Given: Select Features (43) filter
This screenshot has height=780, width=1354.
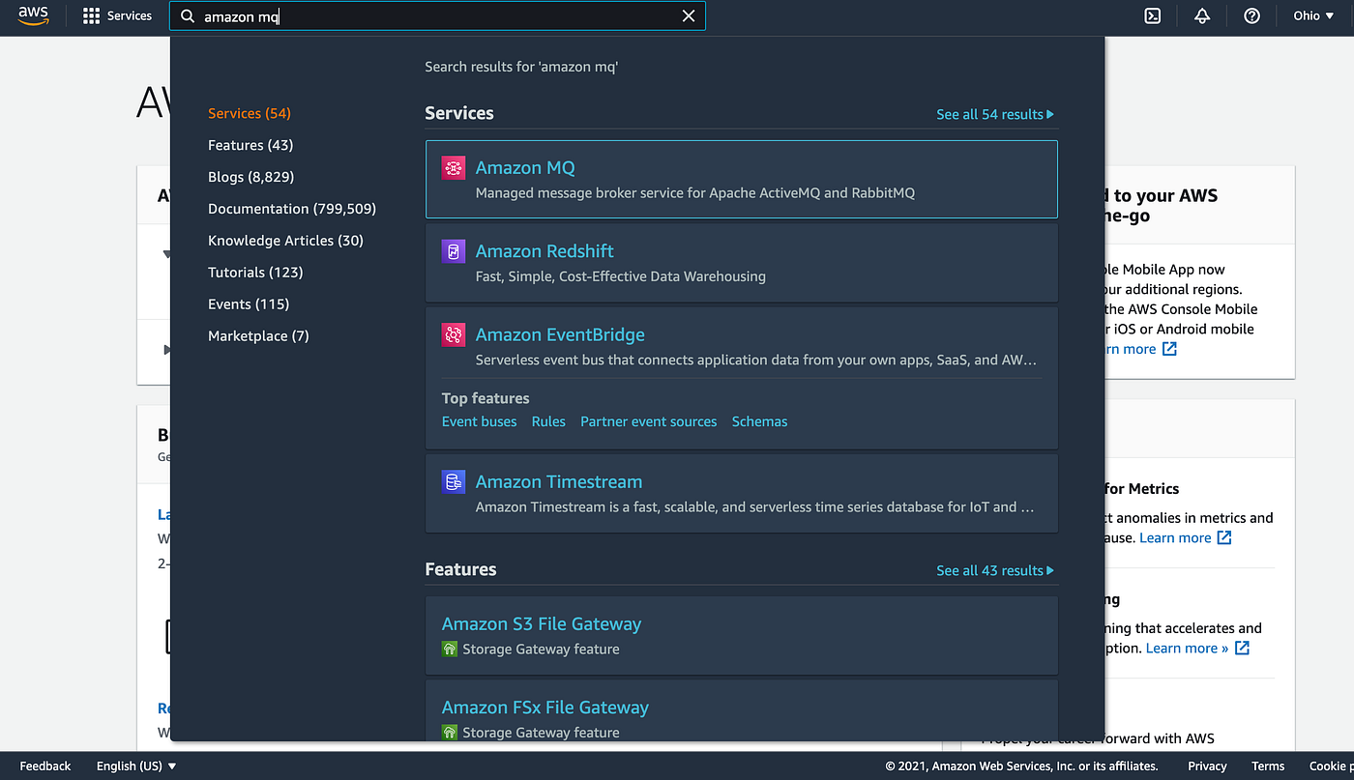Looking at the screenshot, I should (250, 145).
